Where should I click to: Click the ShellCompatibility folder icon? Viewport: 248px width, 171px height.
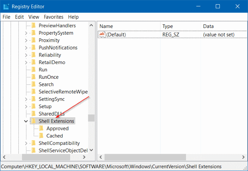[34, 143]
